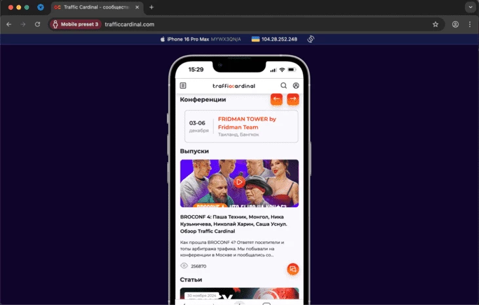The image size is (479, 305).
Task: Go to previous conference with left arrow
Action: (x=276, y=99)
